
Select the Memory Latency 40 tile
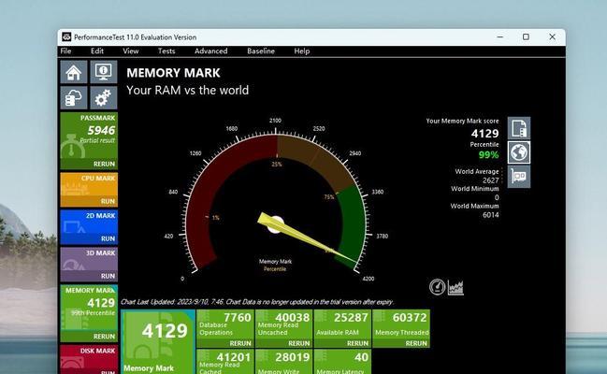coord(342,362)
